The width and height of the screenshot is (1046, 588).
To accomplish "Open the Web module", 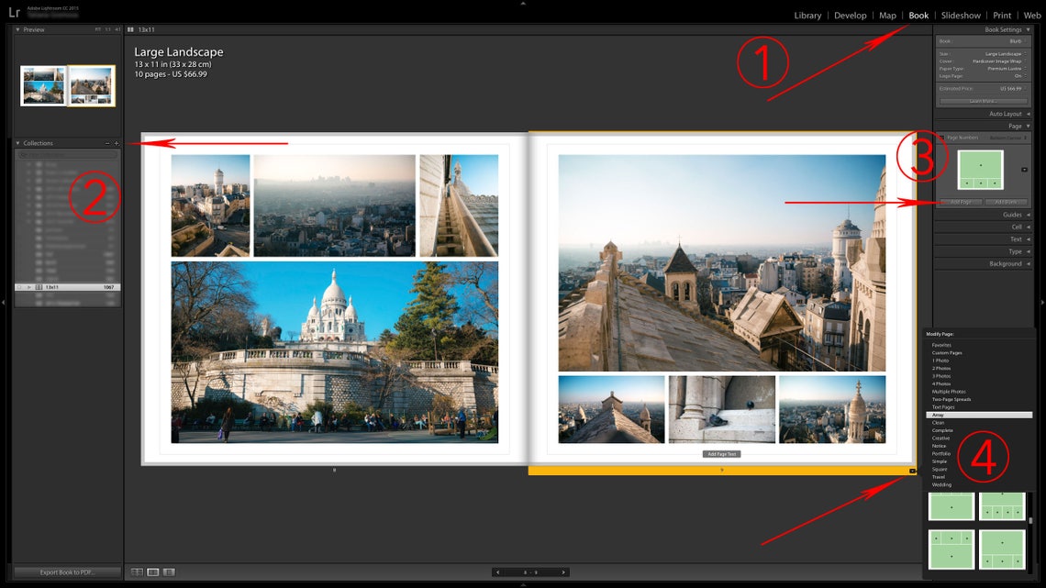I will pyautogui.click(x=1032, y=16).
